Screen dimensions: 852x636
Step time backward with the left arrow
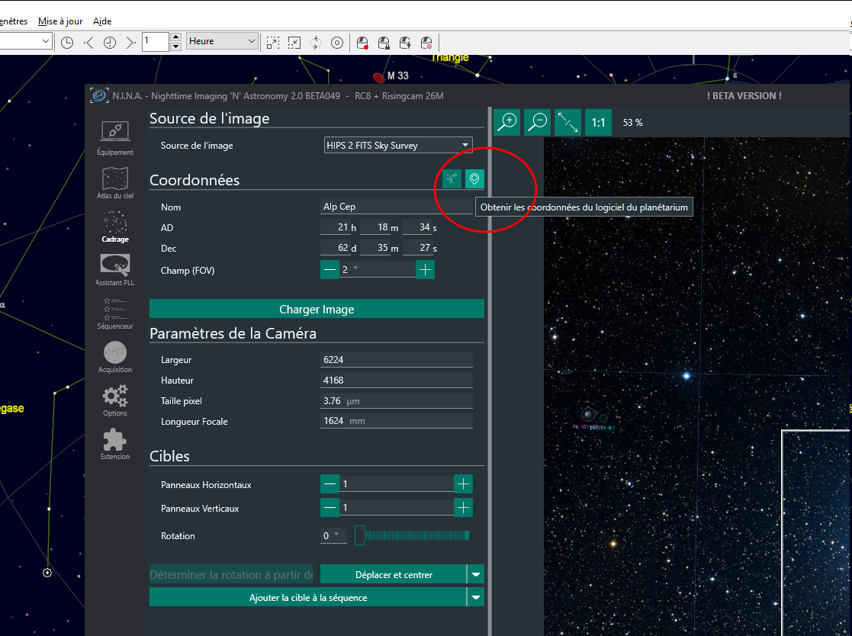88,43
